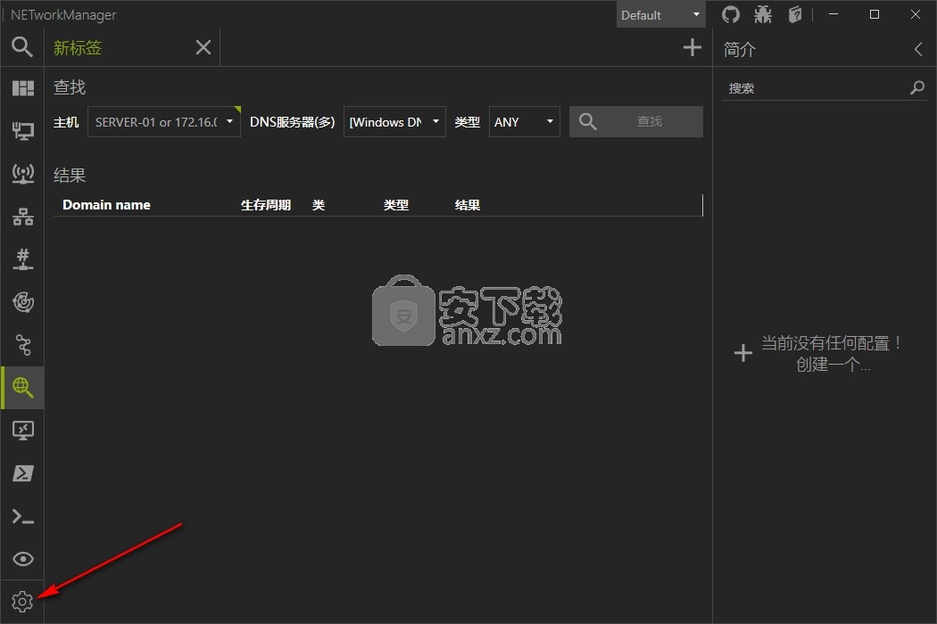The height and width of the screenshot is (624, 937).
Task: Open the Ping radar icon
Action: [x=22, y=302]
